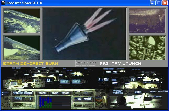Viewport: 169px width, 111px height.
Task: Click the maximize button in title bar
Action: pyautogui.click(x=159, y=3)
